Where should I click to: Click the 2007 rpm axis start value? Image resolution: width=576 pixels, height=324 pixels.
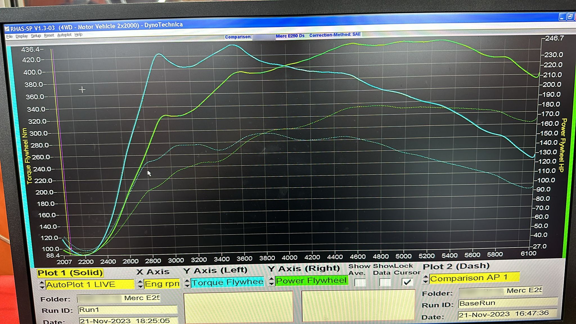tap(64, 262)
